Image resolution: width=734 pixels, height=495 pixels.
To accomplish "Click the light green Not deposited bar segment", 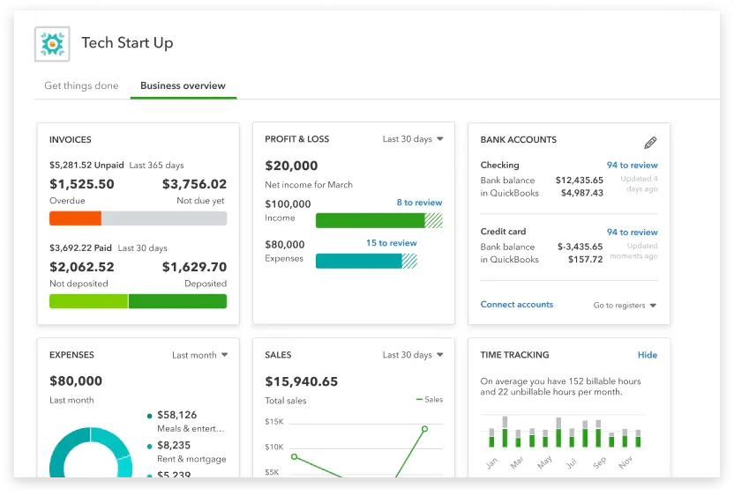I will [88, 301].
